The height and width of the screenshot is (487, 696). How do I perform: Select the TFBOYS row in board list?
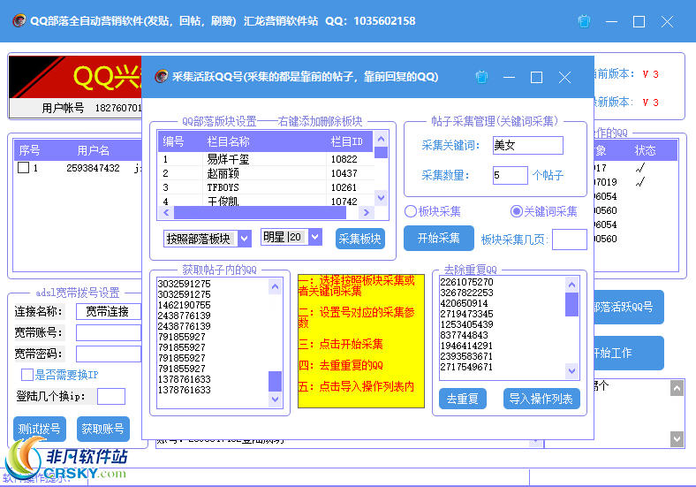[266, 187]
